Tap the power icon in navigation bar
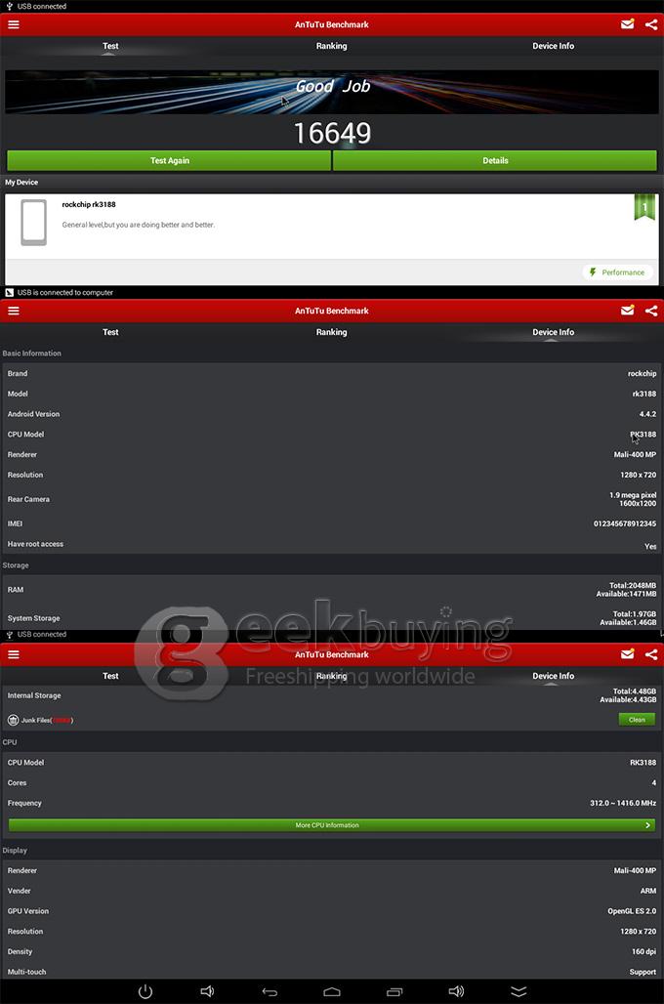Image resolution: width=664 pixels, height=1004 pixels. point(145,991)
